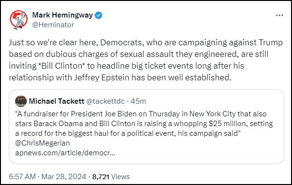Viewport: 292px width, 185px height.
Task: Click the @ChrisMegerian mention
Action: coord(42,143)
